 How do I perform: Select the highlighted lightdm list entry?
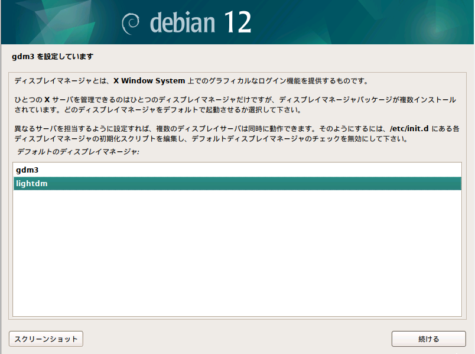237,183
